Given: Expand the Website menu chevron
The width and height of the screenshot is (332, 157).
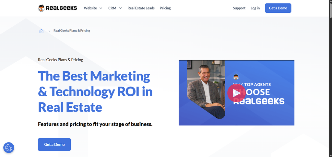Looking at the screenshot, I should 101,8.
